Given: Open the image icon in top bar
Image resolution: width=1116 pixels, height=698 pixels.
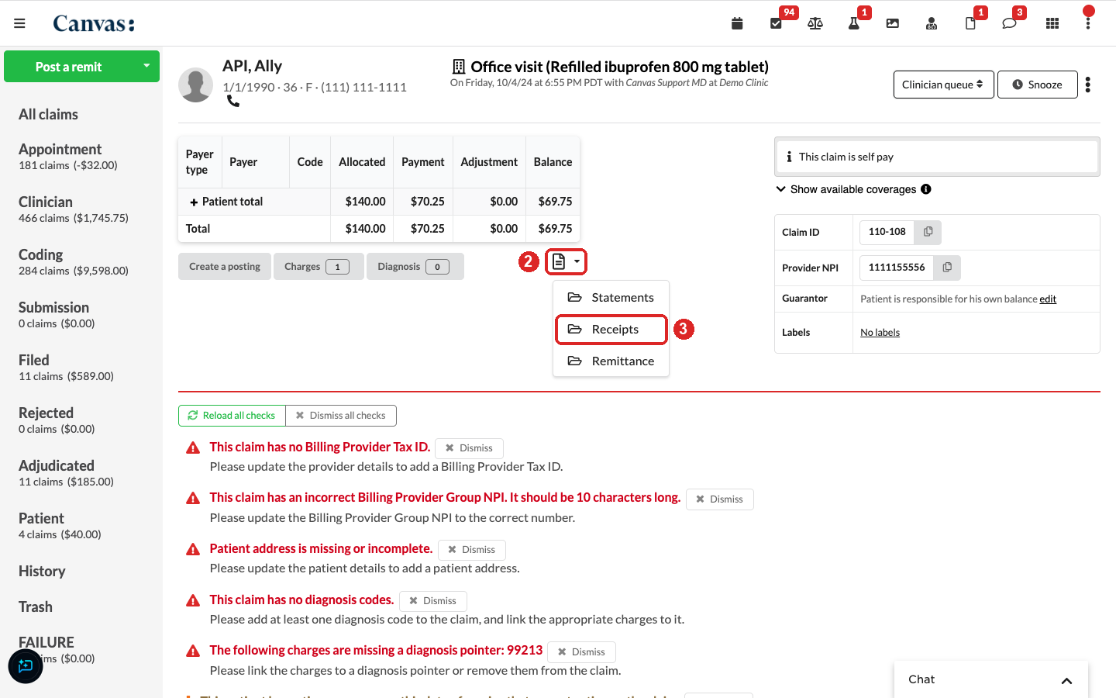Looking at the screenshot, I should [893, 23].
